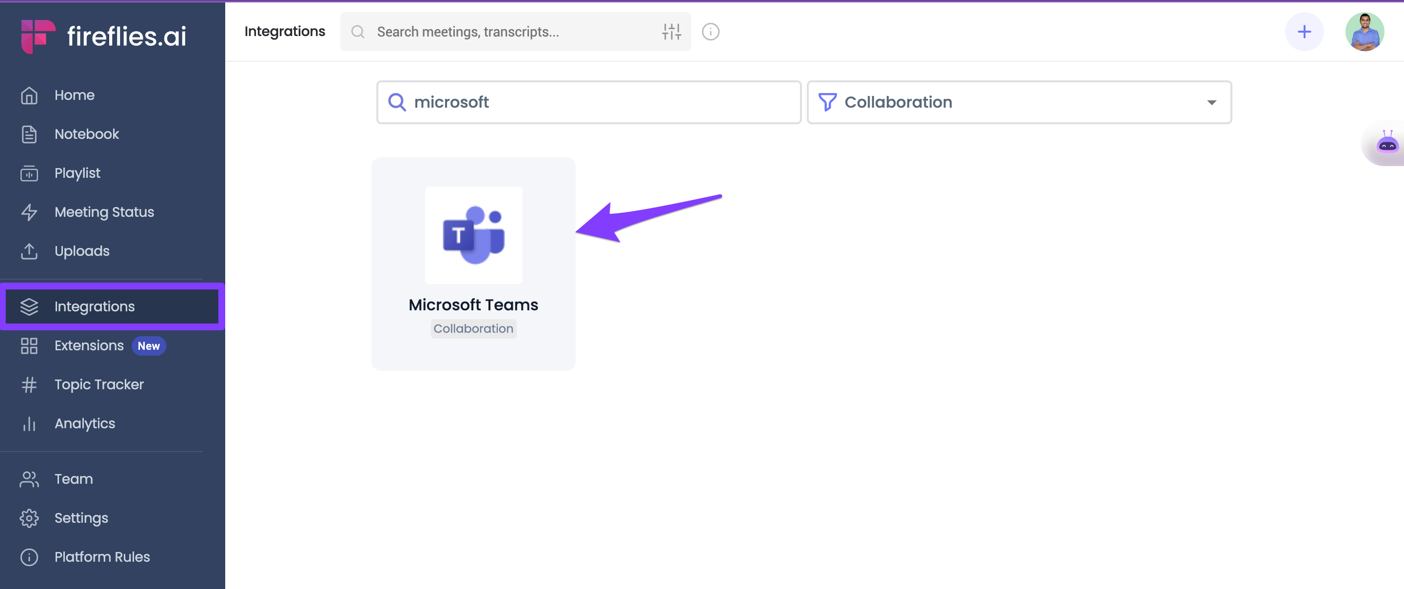This screenshot has width=1404, height=589.
Task: Click the Topic Tracker hash icon
Action: tap(29, 385)
